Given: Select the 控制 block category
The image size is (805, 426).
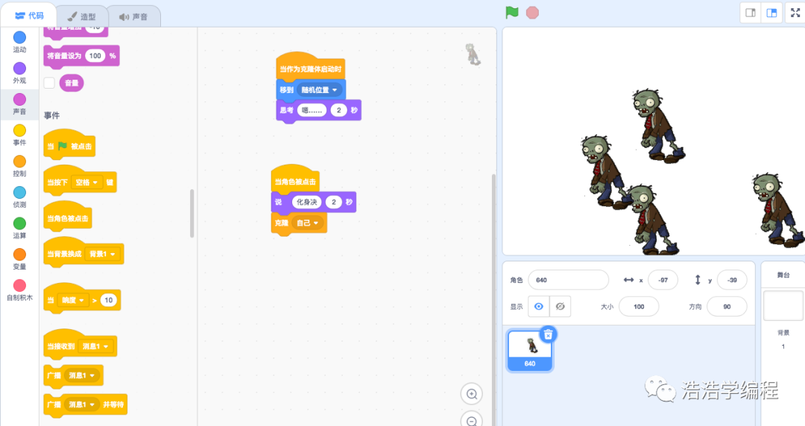Looking at the screenshot, I should coord(19,166).
